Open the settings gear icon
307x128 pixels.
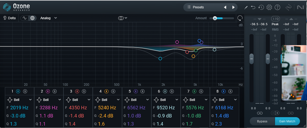(x=269, y=7)
